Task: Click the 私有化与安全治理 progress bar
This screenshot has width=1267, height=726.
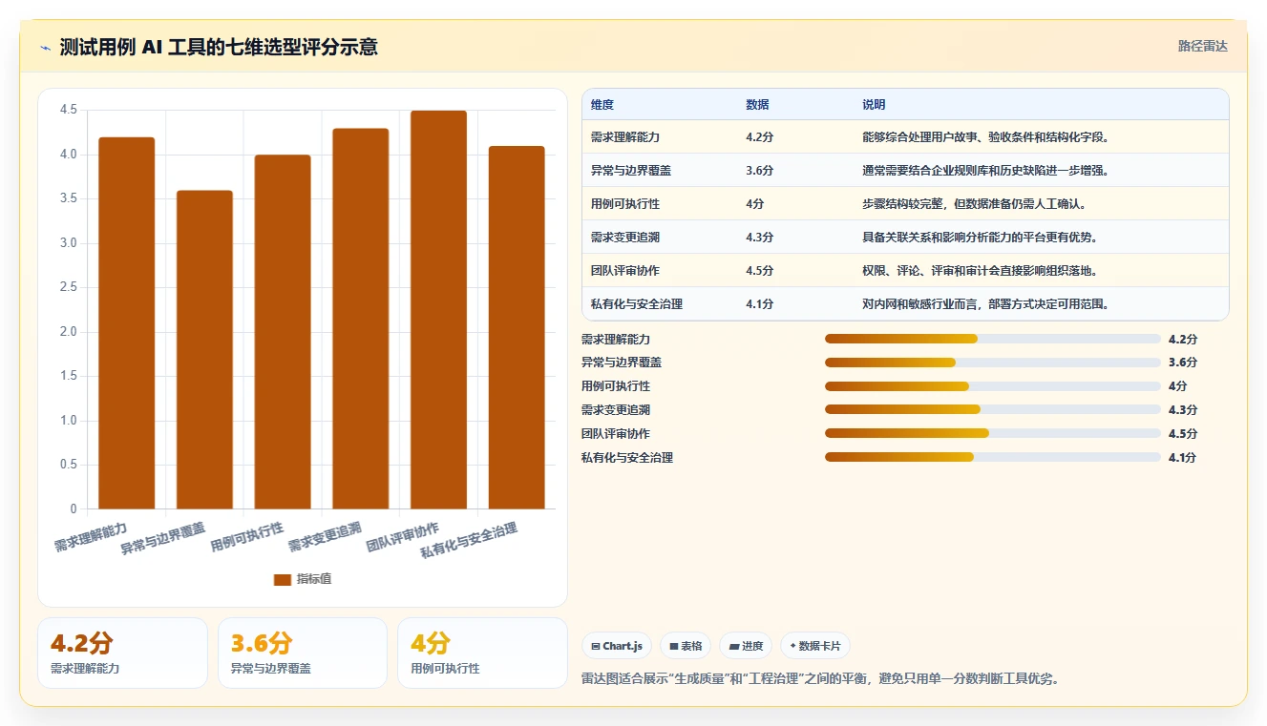Action: click(x=993, y=458)
